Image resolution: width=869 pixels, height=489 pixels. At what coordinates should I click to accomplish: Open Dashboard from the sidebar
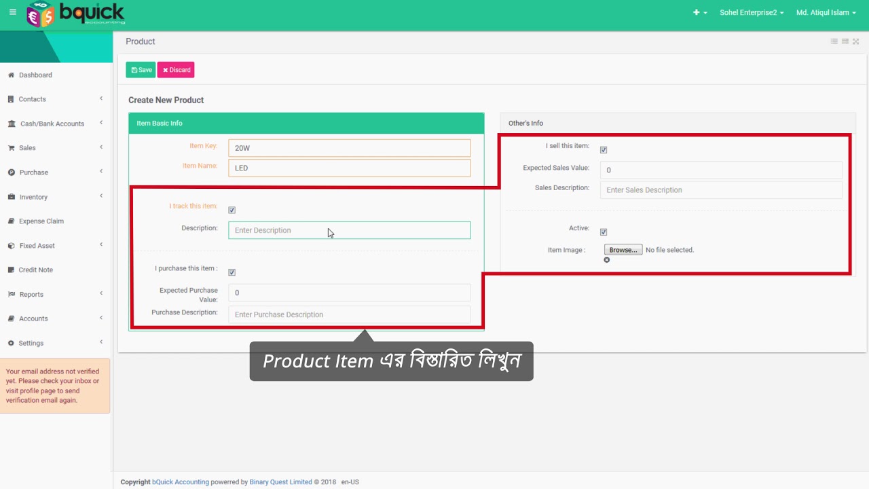click(x=35, y=75)
